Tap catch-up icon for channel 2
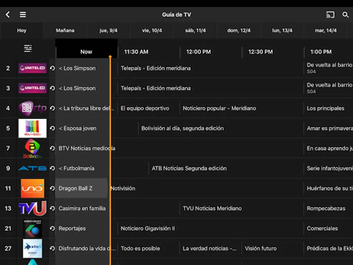This screenshot has height=265, width=353. [52, 68]
